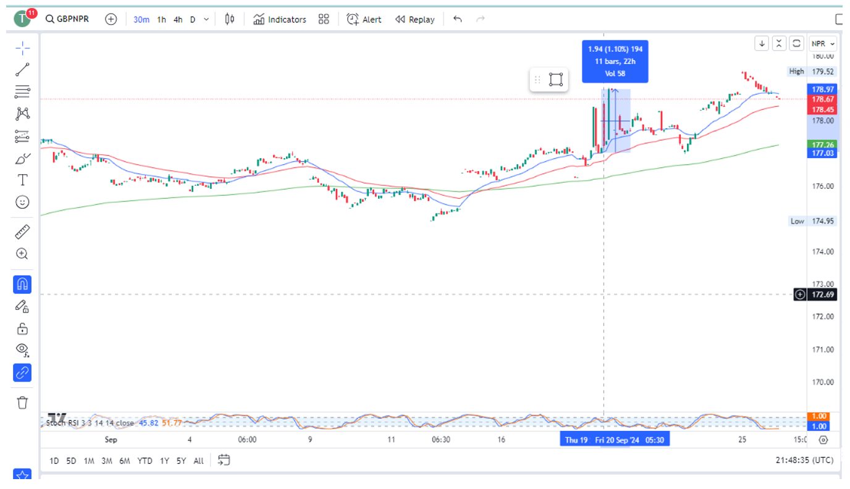This screenshot has width=850, height=489.
Task: Select the D daily timeframe
Action: [193, 19]
